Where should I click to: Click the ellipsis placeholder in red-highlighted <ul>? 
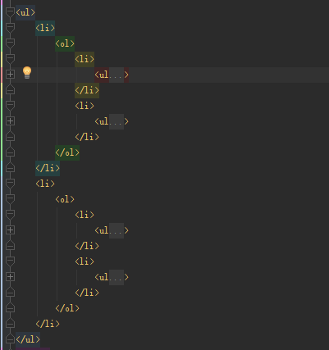point(117,75)
